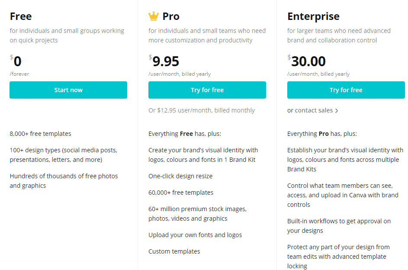Select the Enterprise plan heading
This screenshot has width=408, height=270.
[x=313, y=16]
